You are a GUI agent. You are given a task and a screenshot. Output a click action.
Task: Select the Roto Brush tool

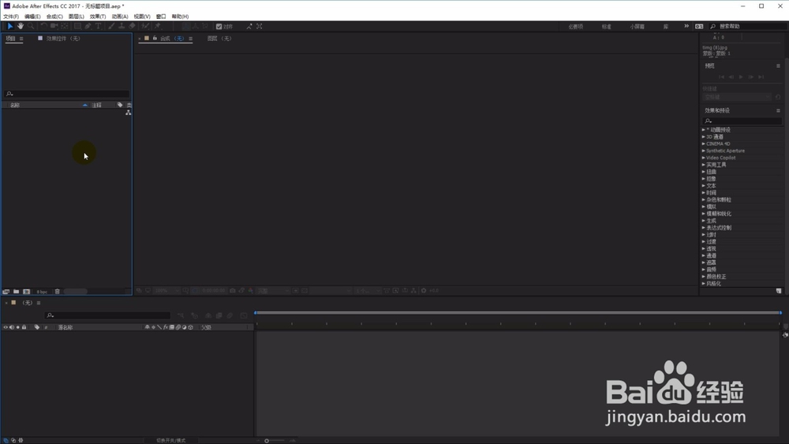(x=145, y=26)
